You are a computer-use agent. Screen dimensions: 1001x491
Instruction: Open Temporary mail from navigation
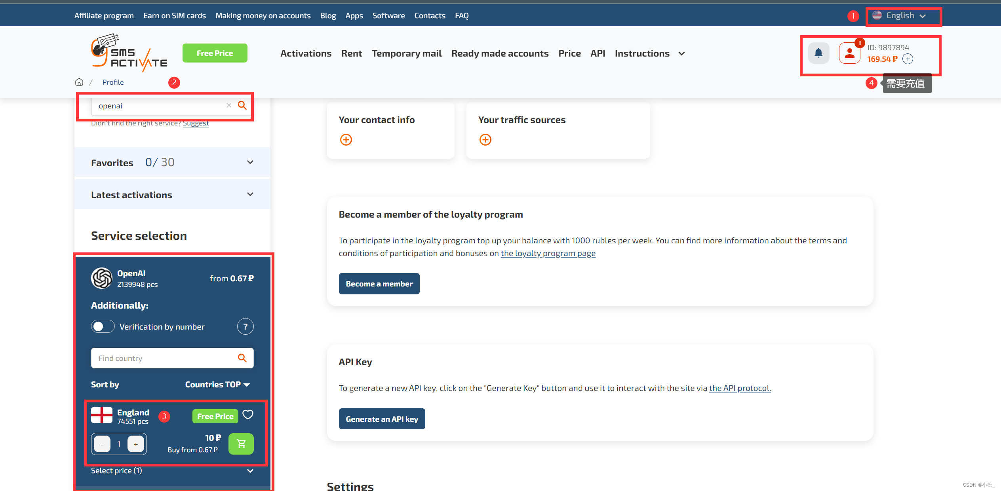point(406,53)
